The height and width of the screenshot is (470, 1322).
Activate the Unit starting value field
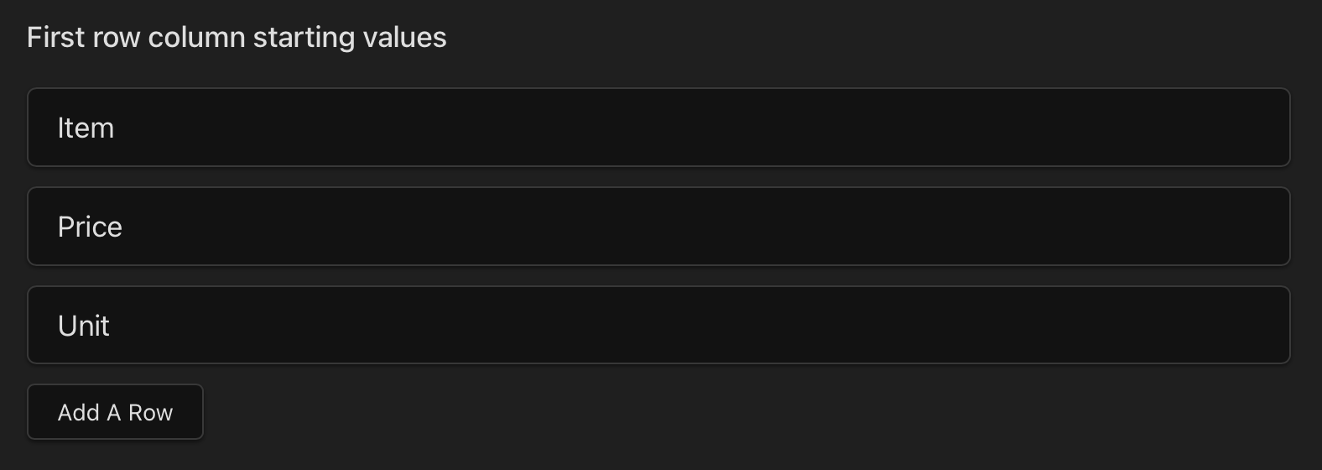658,326
